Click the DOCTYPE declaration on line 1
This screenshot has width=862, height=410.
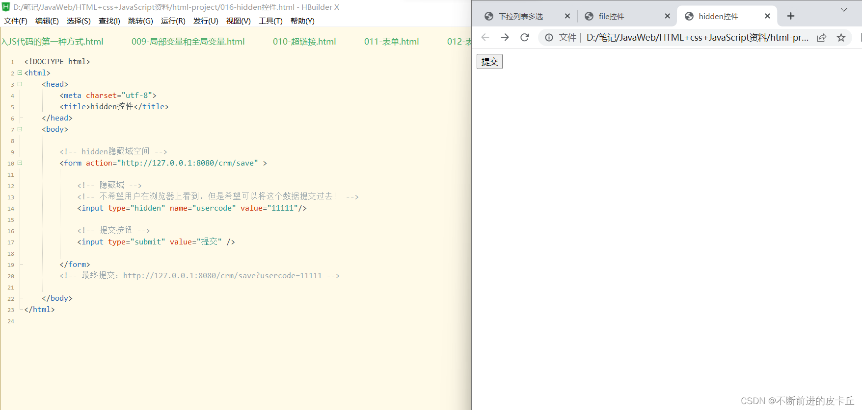pyautogui.click(x=57, y=62)
